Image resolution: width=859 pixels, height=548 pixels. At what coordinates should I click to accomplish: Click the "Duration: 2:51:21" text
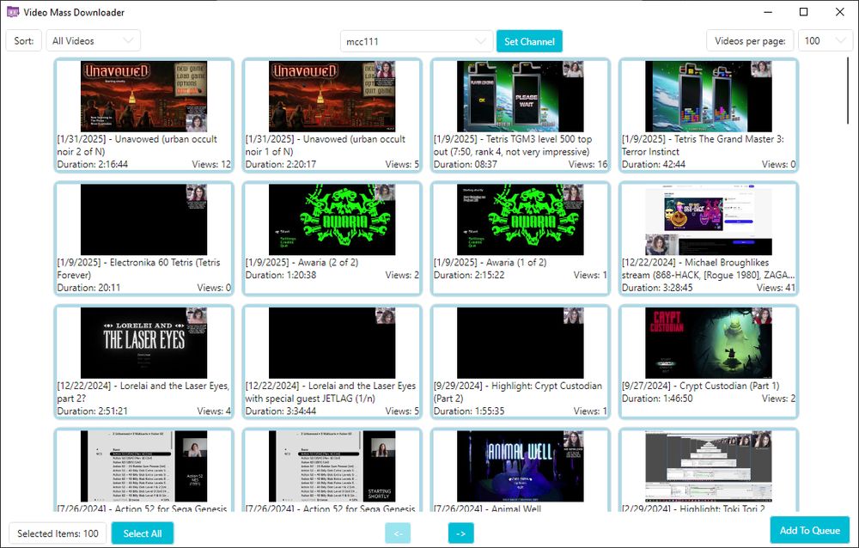point(93,411)
